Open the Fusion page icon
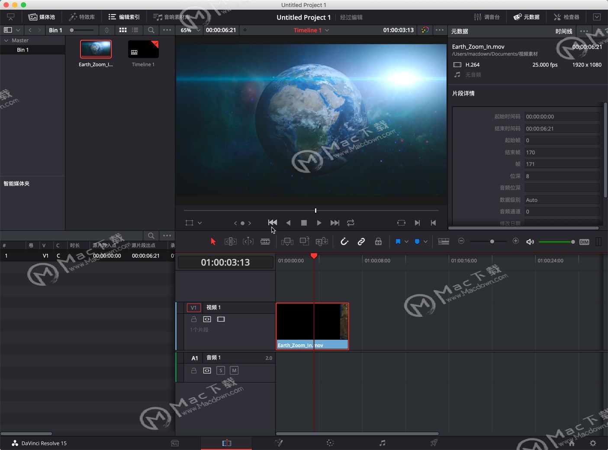Viewport: 608px width, 450px height. (x=279, y=443)
